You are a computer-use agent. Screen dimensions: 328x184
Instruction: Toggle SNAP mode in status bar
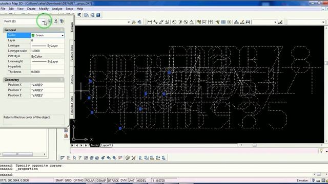(59, 180)
